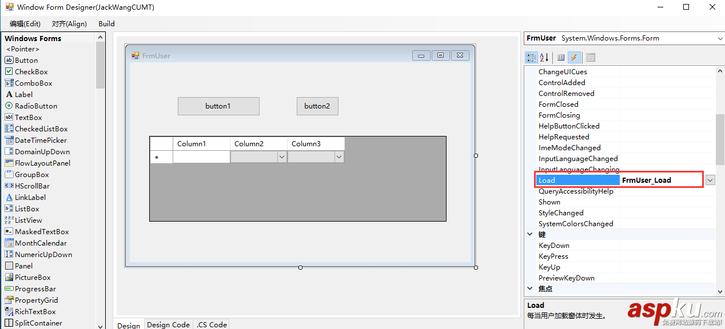Pick the Label control from toolbox

coord(19,94)
